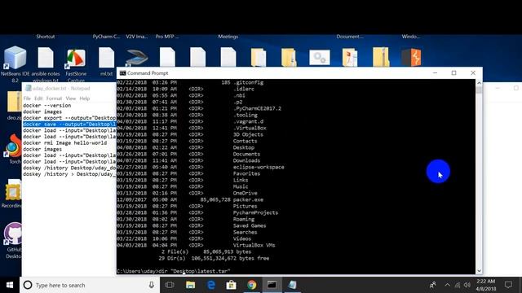This screenshot has height=293, width=522.
Task: Open the ansible notes windows.txt desktop file
Action: pyautogui.click(x=46, y=63)
